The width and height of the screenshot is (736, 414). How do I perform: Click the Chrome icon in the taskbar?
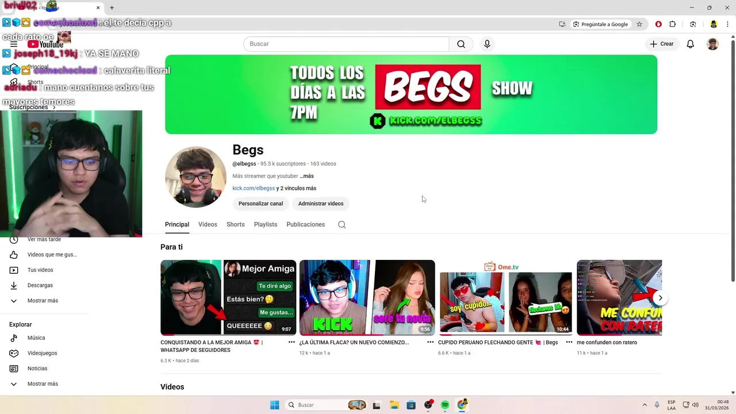tap(462, 405)
